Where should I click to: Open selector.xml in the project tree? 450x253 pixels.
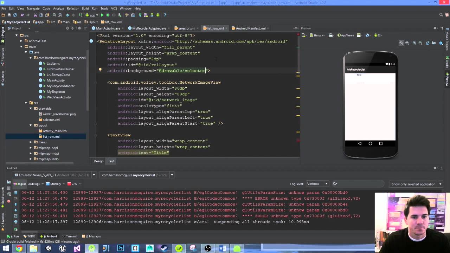(x=51, y=120)
